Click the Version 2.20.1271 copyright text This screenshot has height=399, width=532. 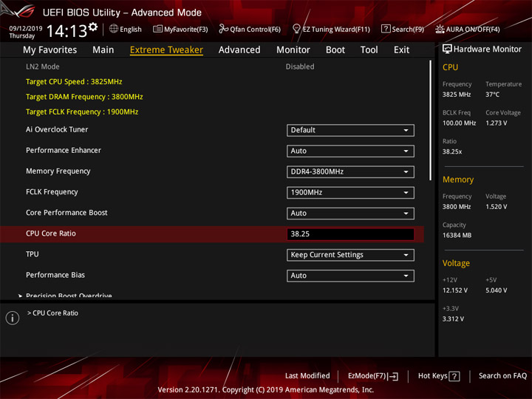pos(266,390)
